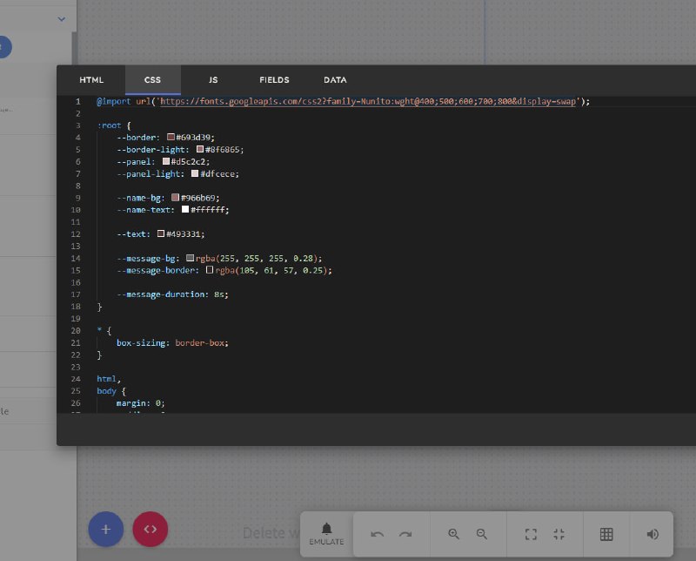Click the --name-bg color swatch #966b69
This screenshot has height=561, width=696.
pos(176,198)
